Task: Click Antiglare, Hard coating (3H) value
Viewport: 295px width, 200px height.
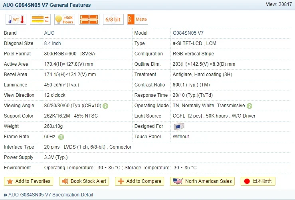Action: click(202, 75)
